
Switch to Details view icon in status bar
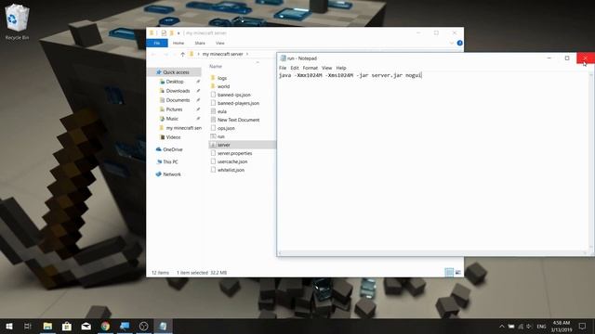point(449,272)
